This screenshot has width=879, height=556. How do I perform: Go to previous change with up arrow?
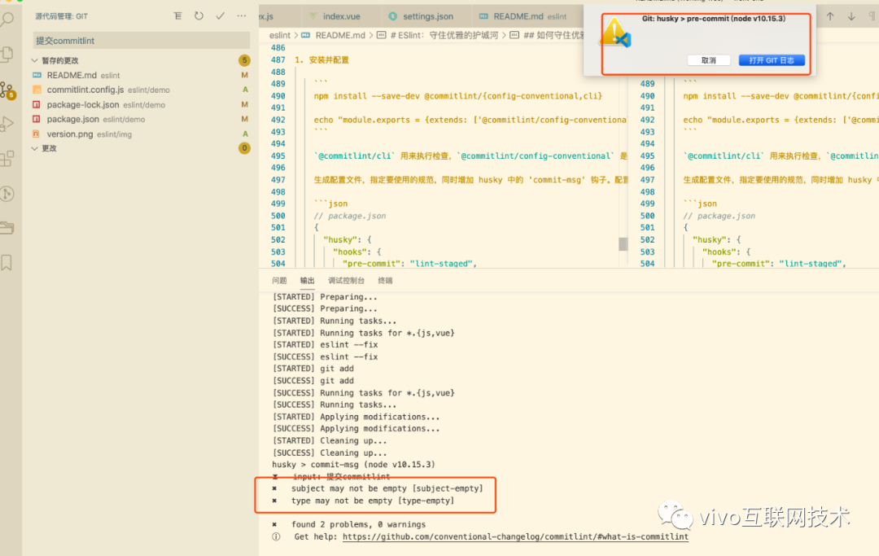[830, 17]
